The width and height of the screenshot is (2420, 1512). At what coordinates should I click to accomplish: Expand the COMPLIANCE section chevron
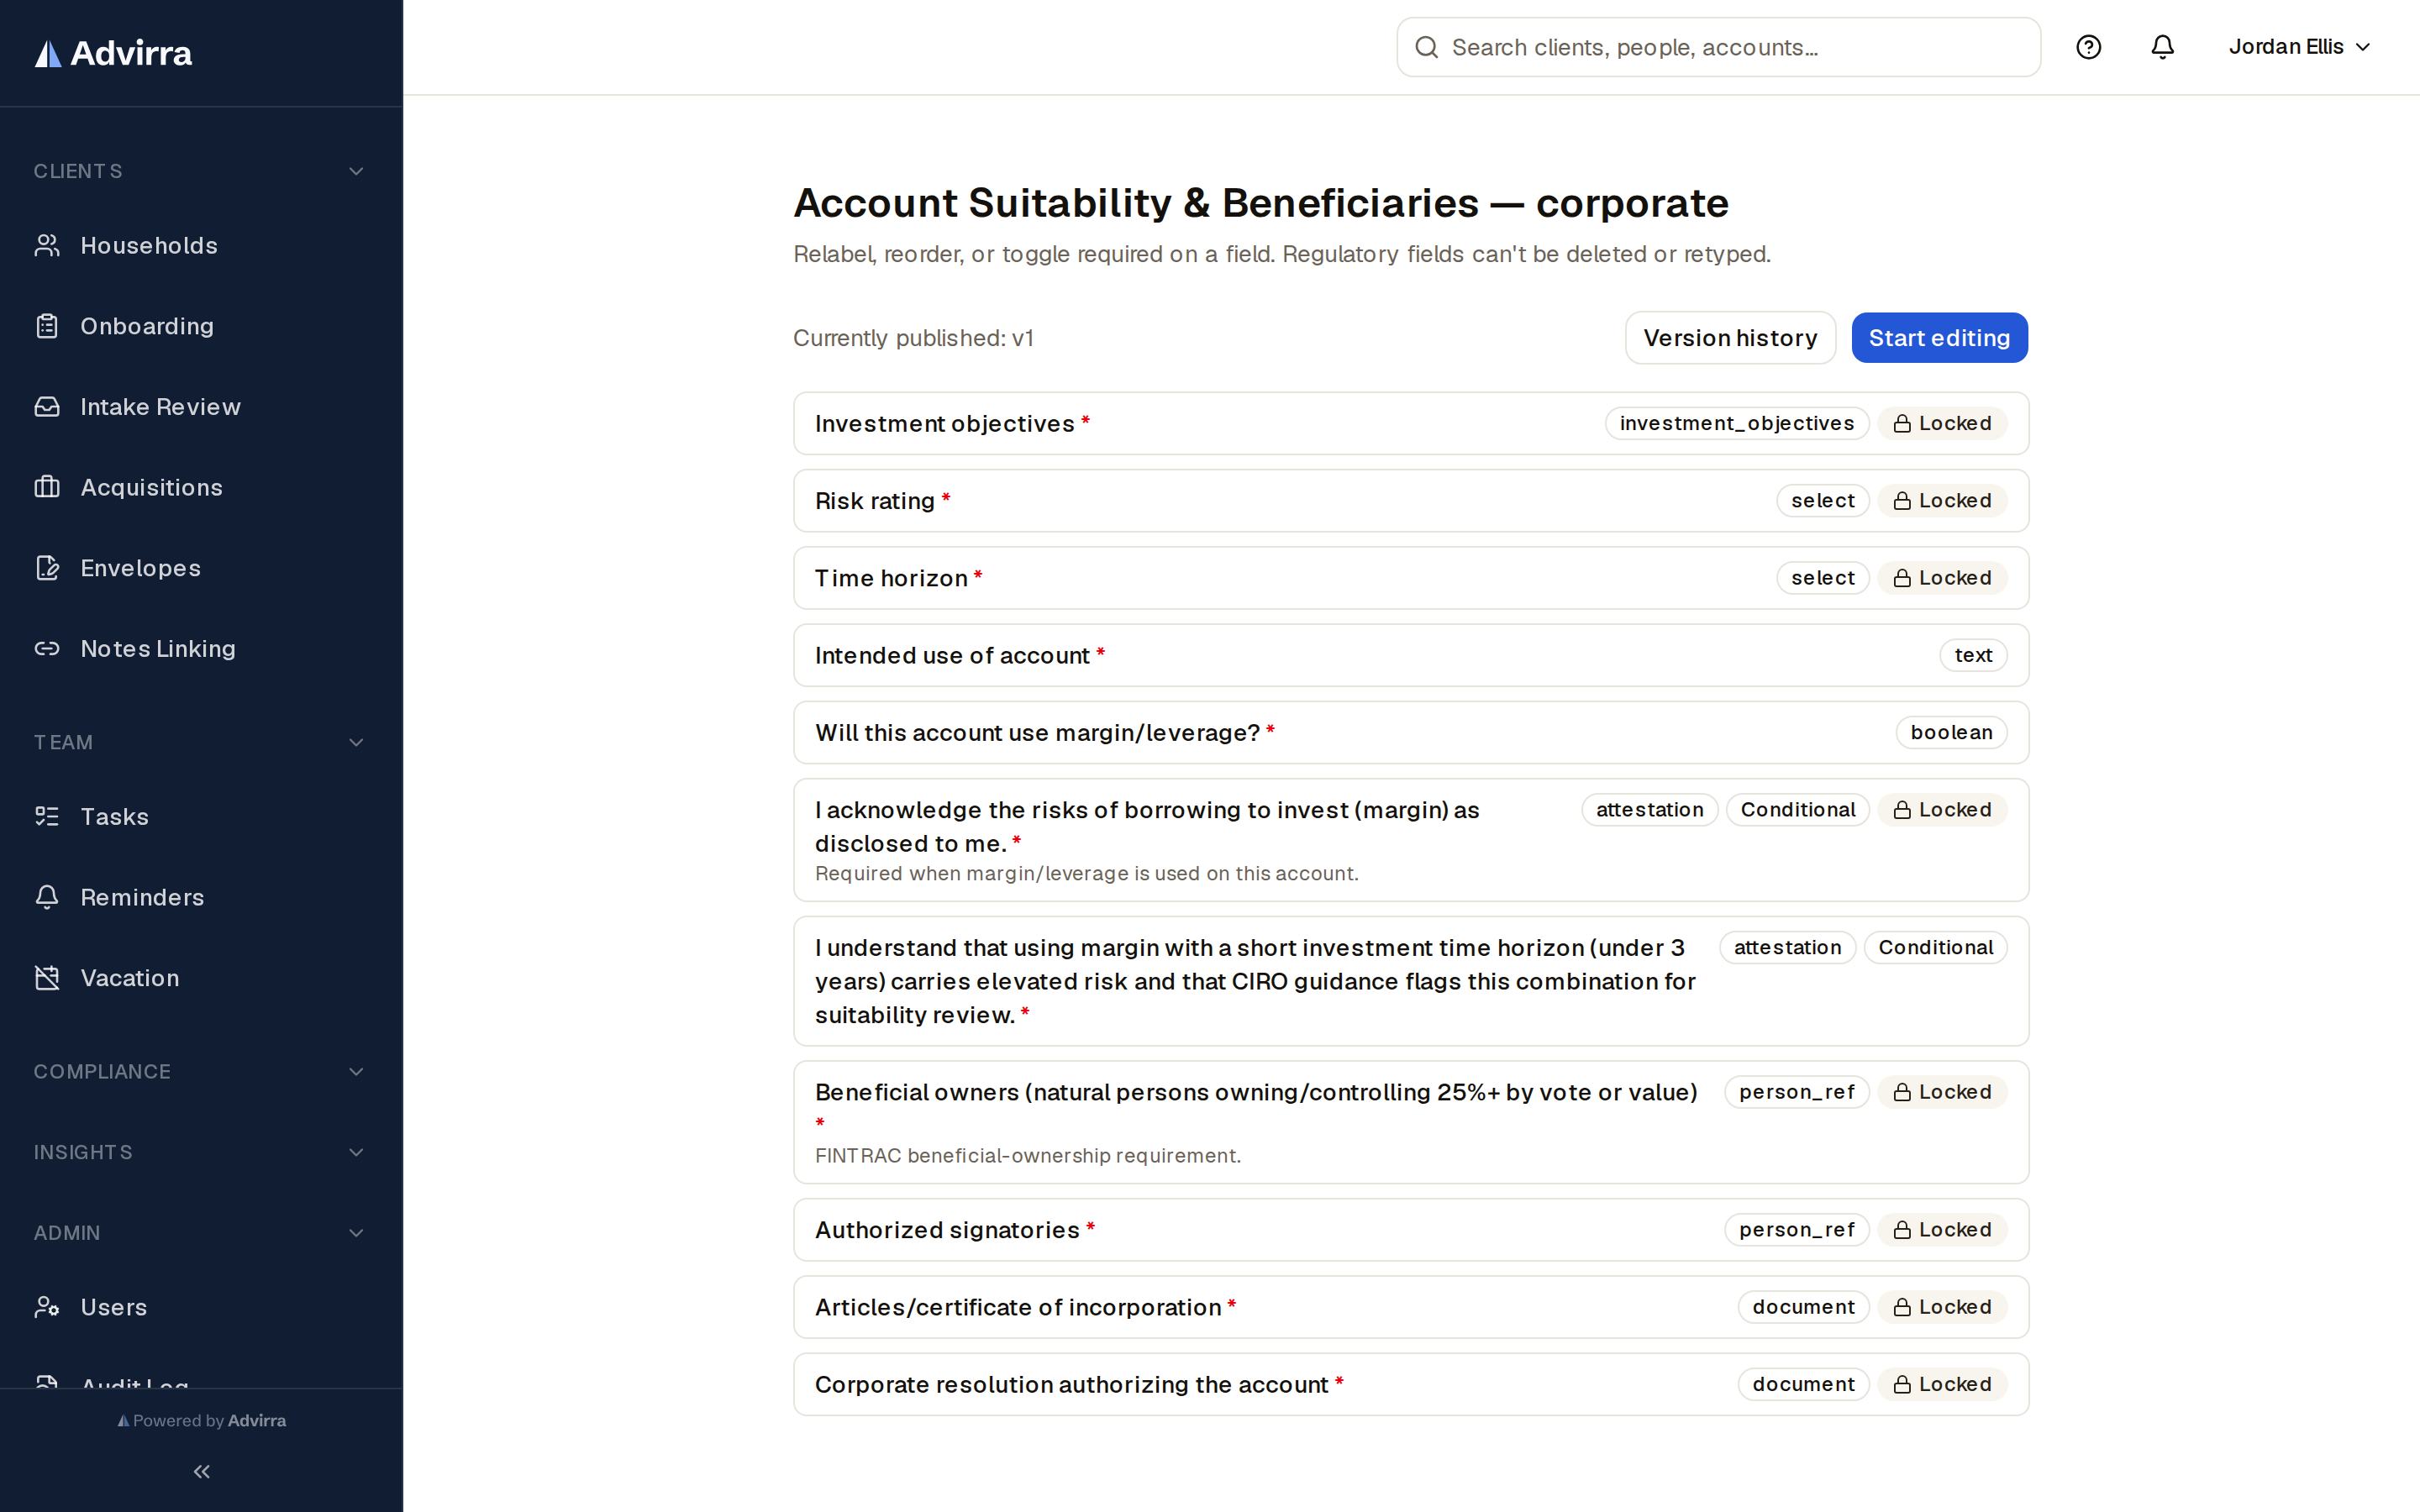pyautogui.click(x=356, y=1071)
